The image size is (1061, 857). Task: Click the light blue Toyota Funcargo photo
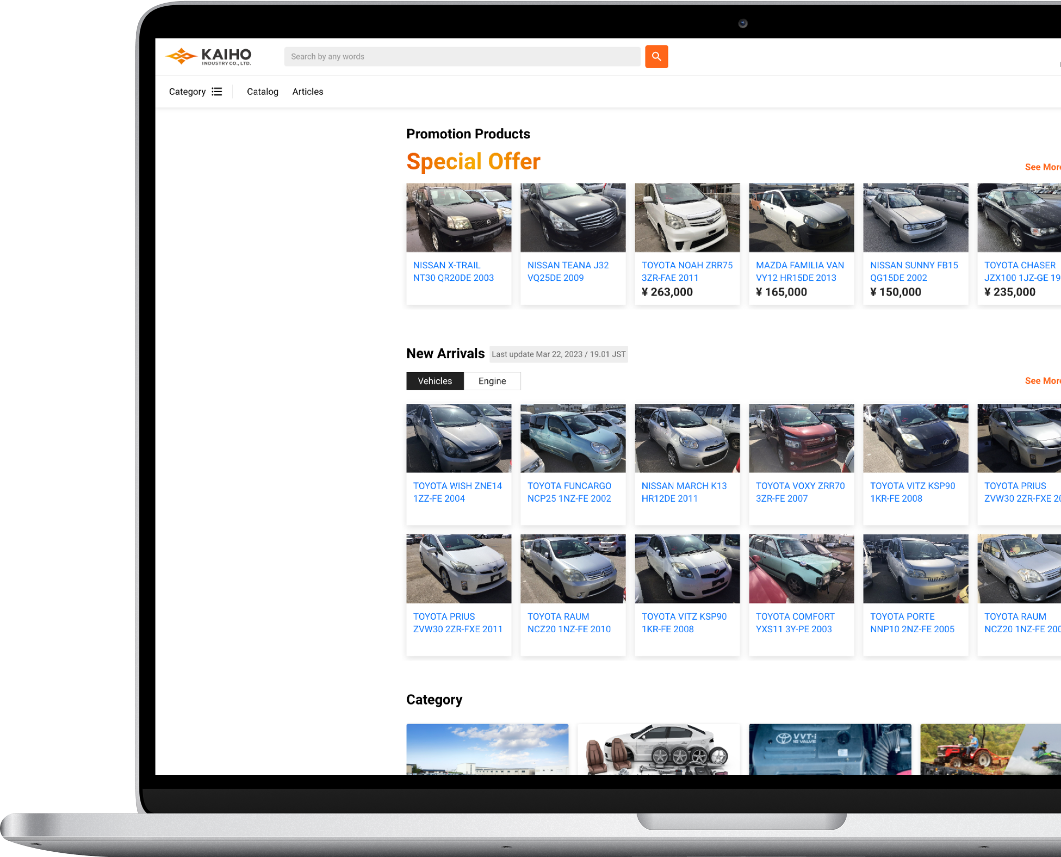(573, 438)
